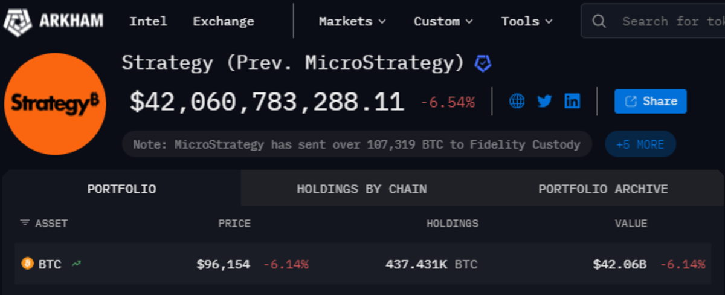The width and height of the screenshot is (725, 295).
Task: Click the green trend chart icon beside BTC
Action: (x=76, y=264)
